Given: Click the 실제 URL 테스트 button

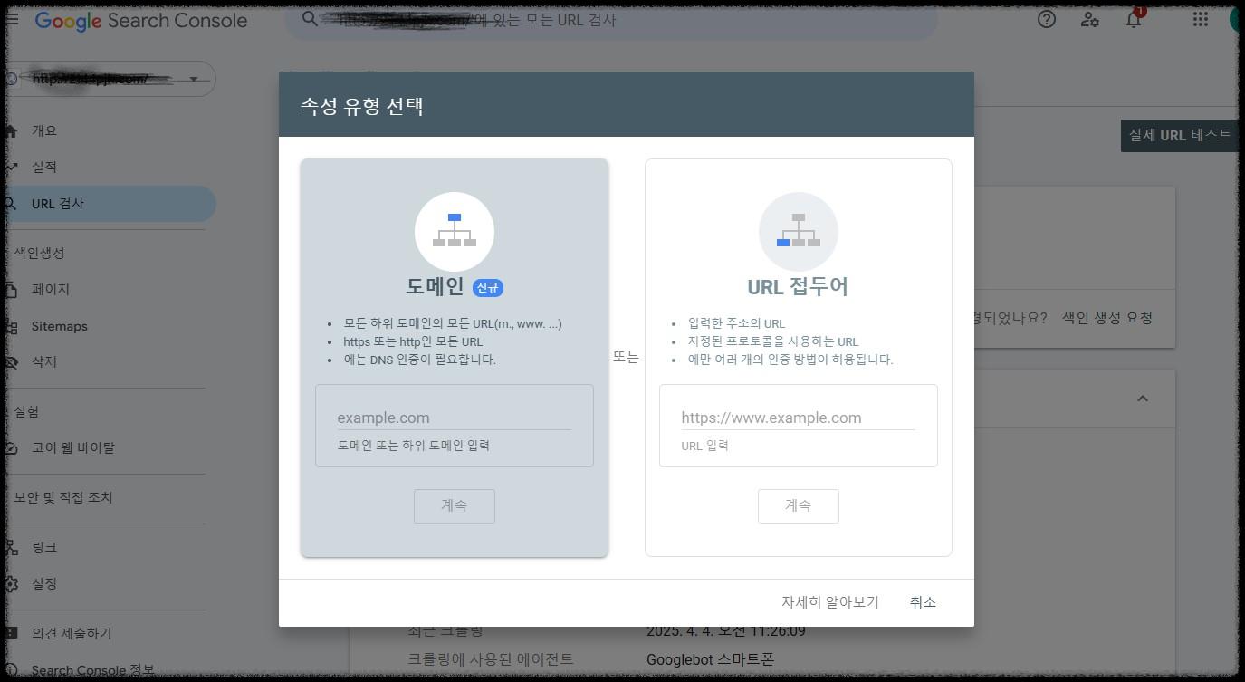Looking at the screenshot, I should point(1180,135).
